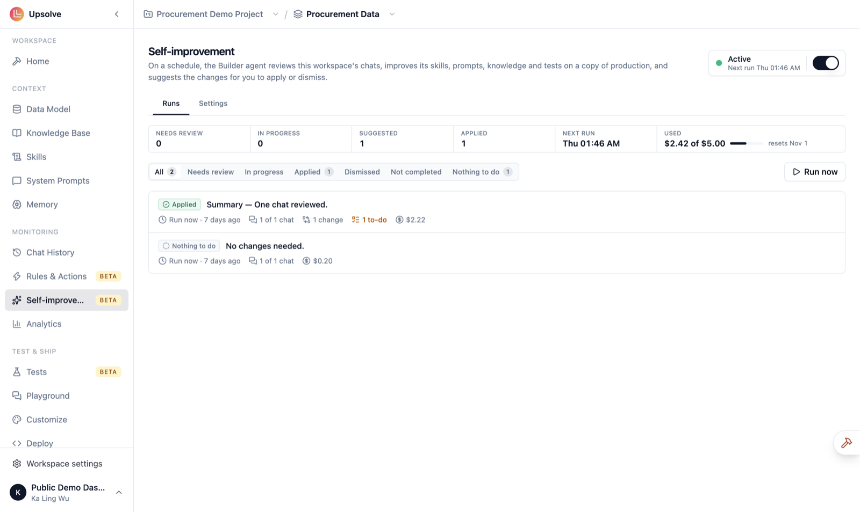Open the 'No changes needed.' run

tap(497, 253)
